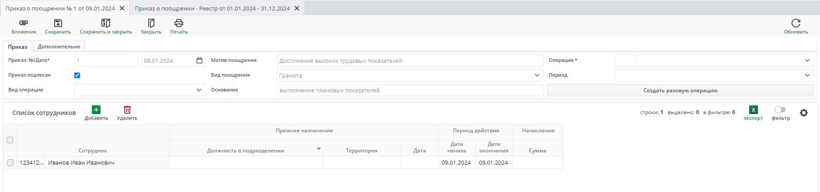Open the Вложения attachments icon

[24, 23]
